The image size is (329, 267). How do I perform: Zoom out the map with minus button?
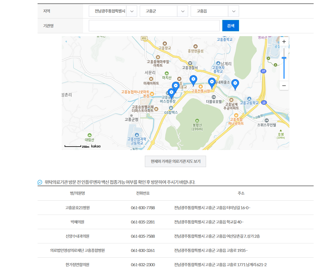pos(284,86)
